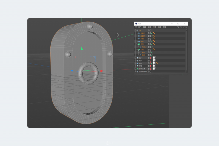Expand the 屋顶 group
Viewport: 219px width, 146px height.
(136, 66)
